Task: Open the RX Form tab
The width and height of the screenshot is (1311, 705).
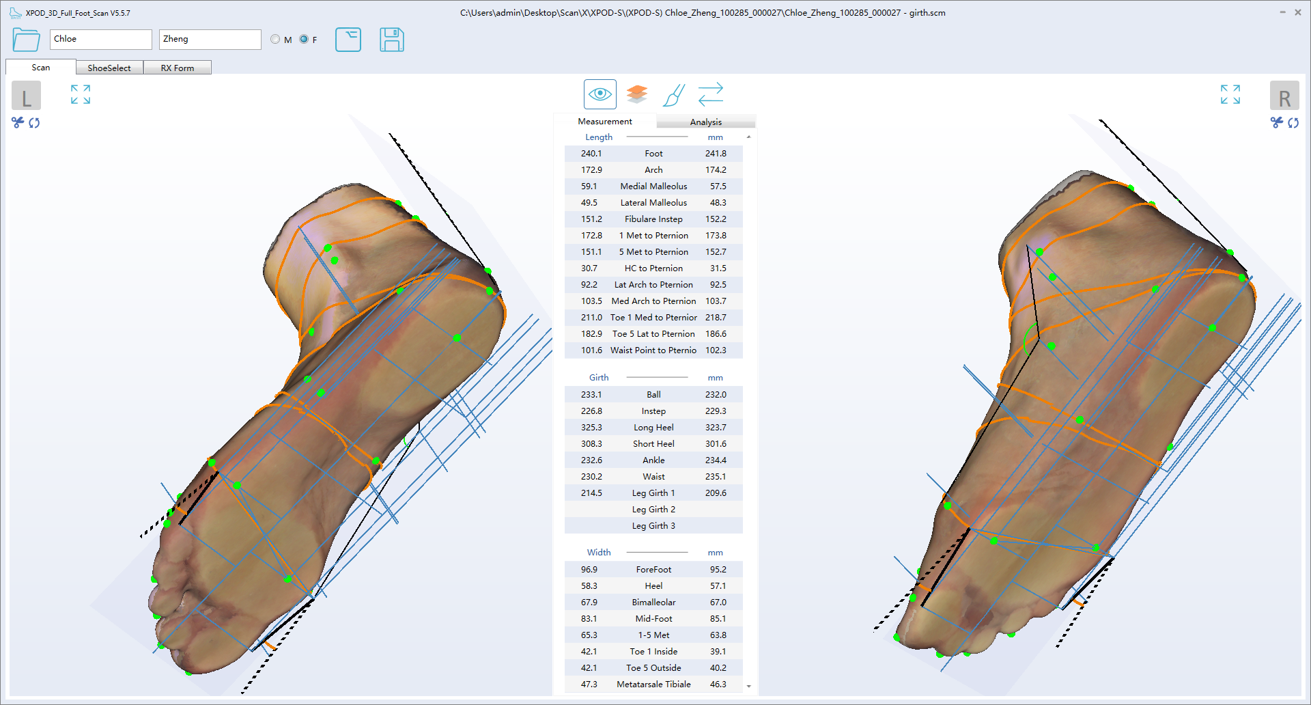Action: [x=178, y=68]
